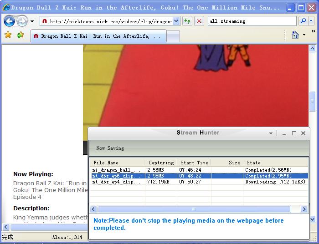The height and width of the screenshot is (244, 319).
Task: Expand the address bar URL history dropdown
Action: (x=176, y=21)
